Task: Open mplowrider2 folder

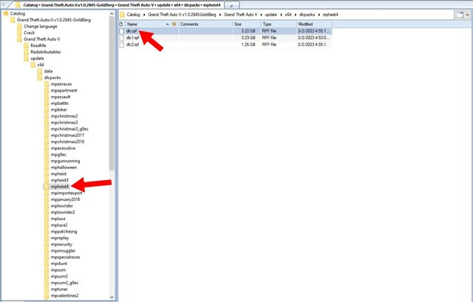Action: (x=63, y=212)
